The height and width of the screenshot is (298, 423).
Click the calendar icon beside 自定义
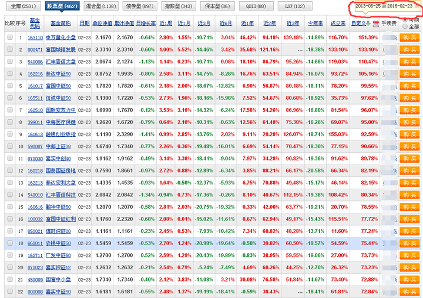click(x=375, y=24)
